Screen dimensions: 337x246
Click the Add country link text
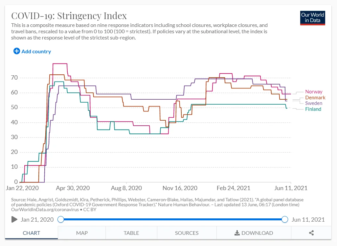coord(36,51)
